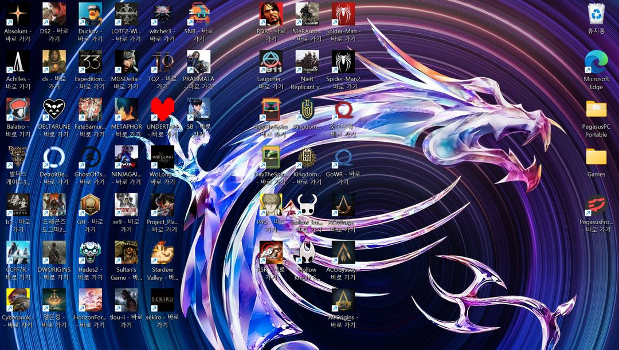Launch the Spider-Man2 shortcut
The width and height of the screenshot is (619, 350).
coord(343,62)
